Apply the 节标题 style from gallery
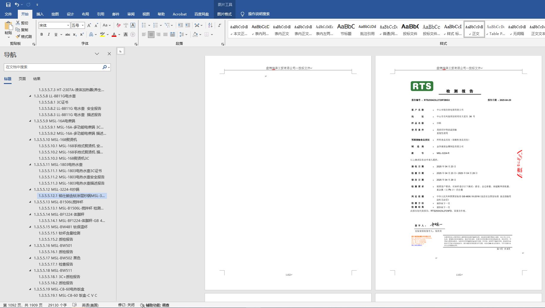545x308 pixels. (x=346, y=30)
